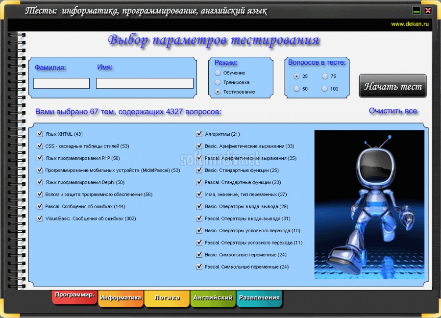The width and height of the screenshot is (441, 318).
Task: Close the window with the red X
Action: point(428,11)
